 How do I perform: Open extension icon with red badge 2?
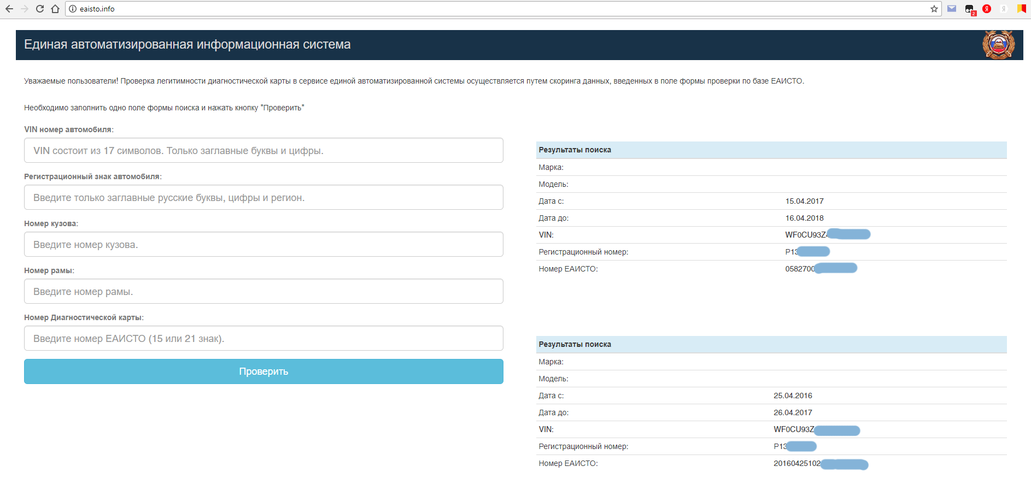(x=970, y=9)
